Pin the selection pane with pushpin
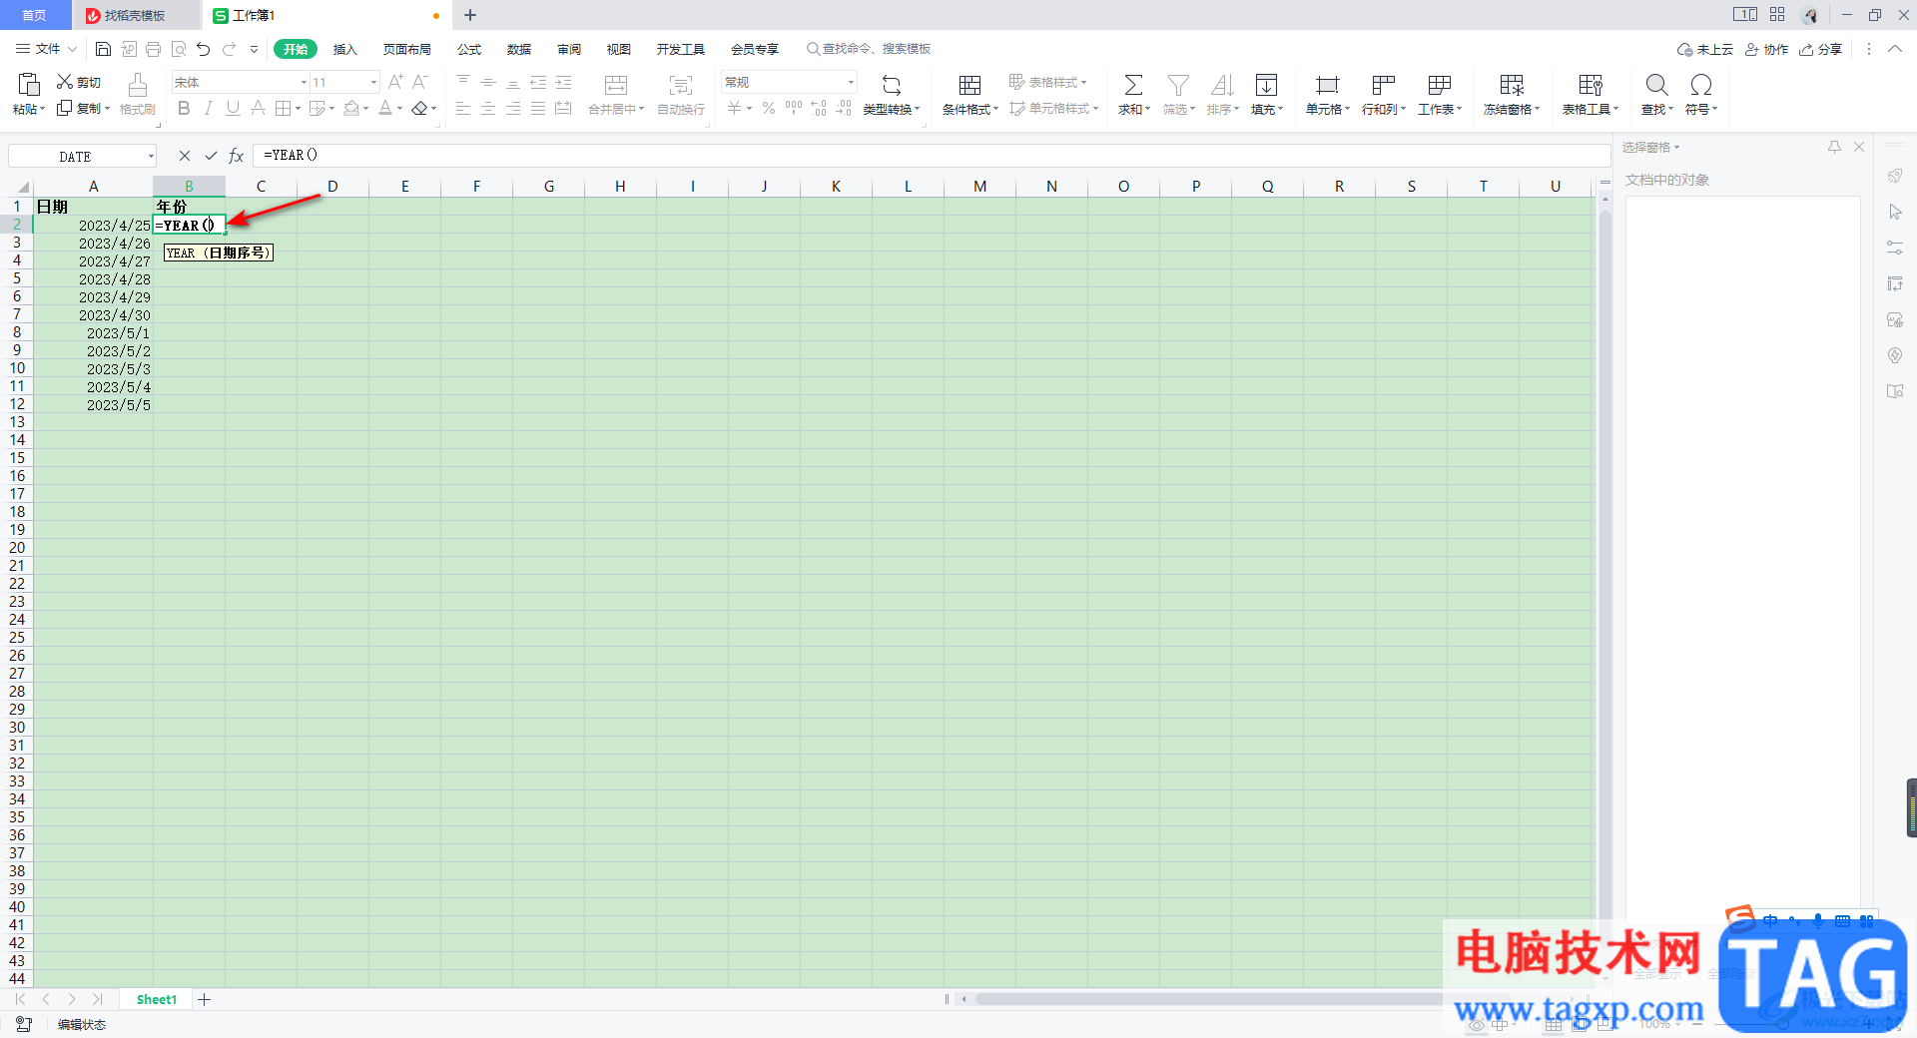This screenshot has height=1038, width=1917. [x=1834, y=147]
